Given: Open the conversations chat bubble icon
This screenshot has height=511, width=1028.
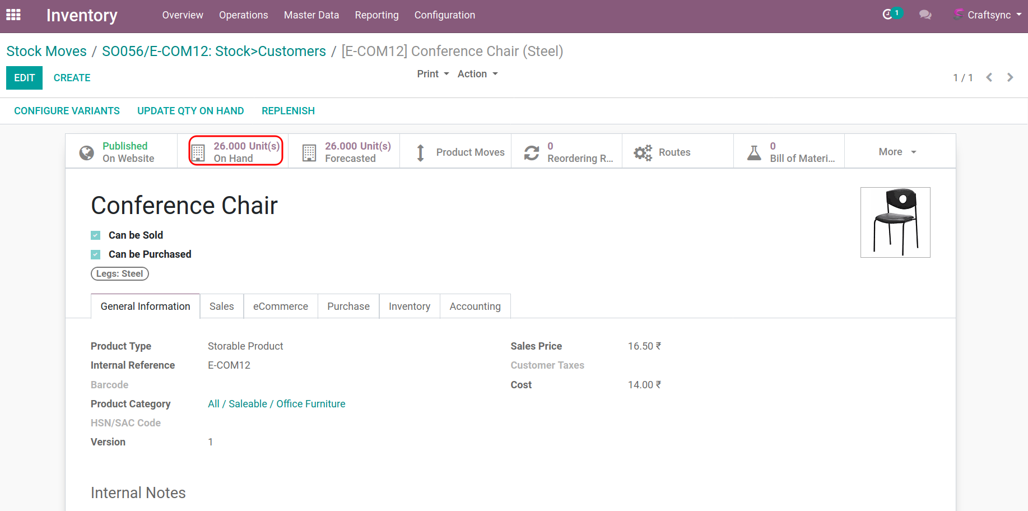Looking at the screenshot, I should click(x=925, y=15).
